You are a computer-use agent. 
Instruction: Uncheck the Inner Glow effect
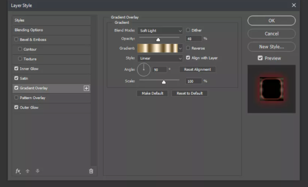[16, 69]
